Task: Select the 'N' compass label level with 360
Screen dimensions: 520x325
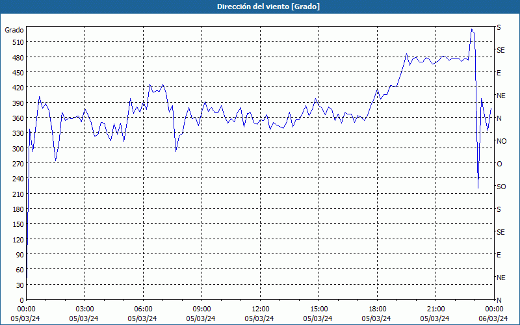Action: pos(499,118)
